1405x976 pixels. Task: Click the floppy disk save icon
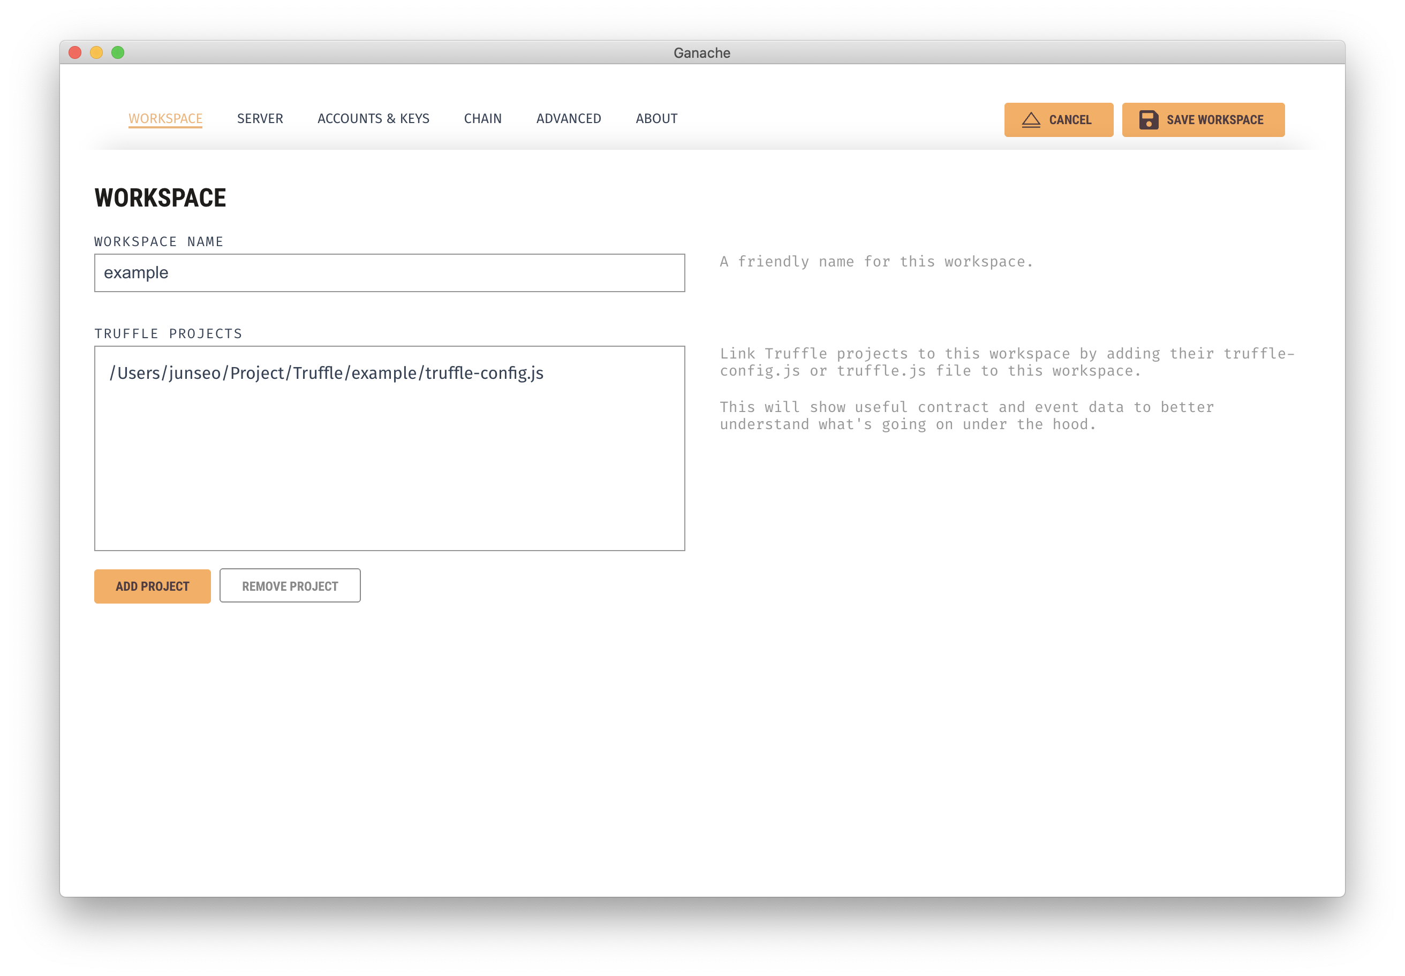[1148, 120]
